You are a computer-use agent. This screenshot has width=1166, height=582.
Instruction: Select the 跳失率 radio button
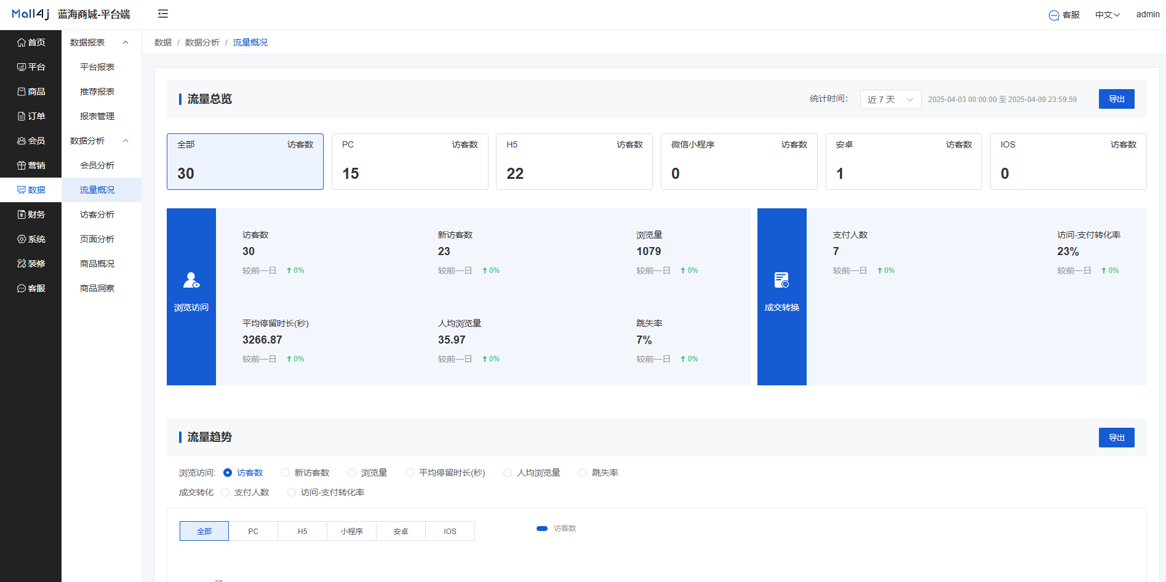(583, 473)
